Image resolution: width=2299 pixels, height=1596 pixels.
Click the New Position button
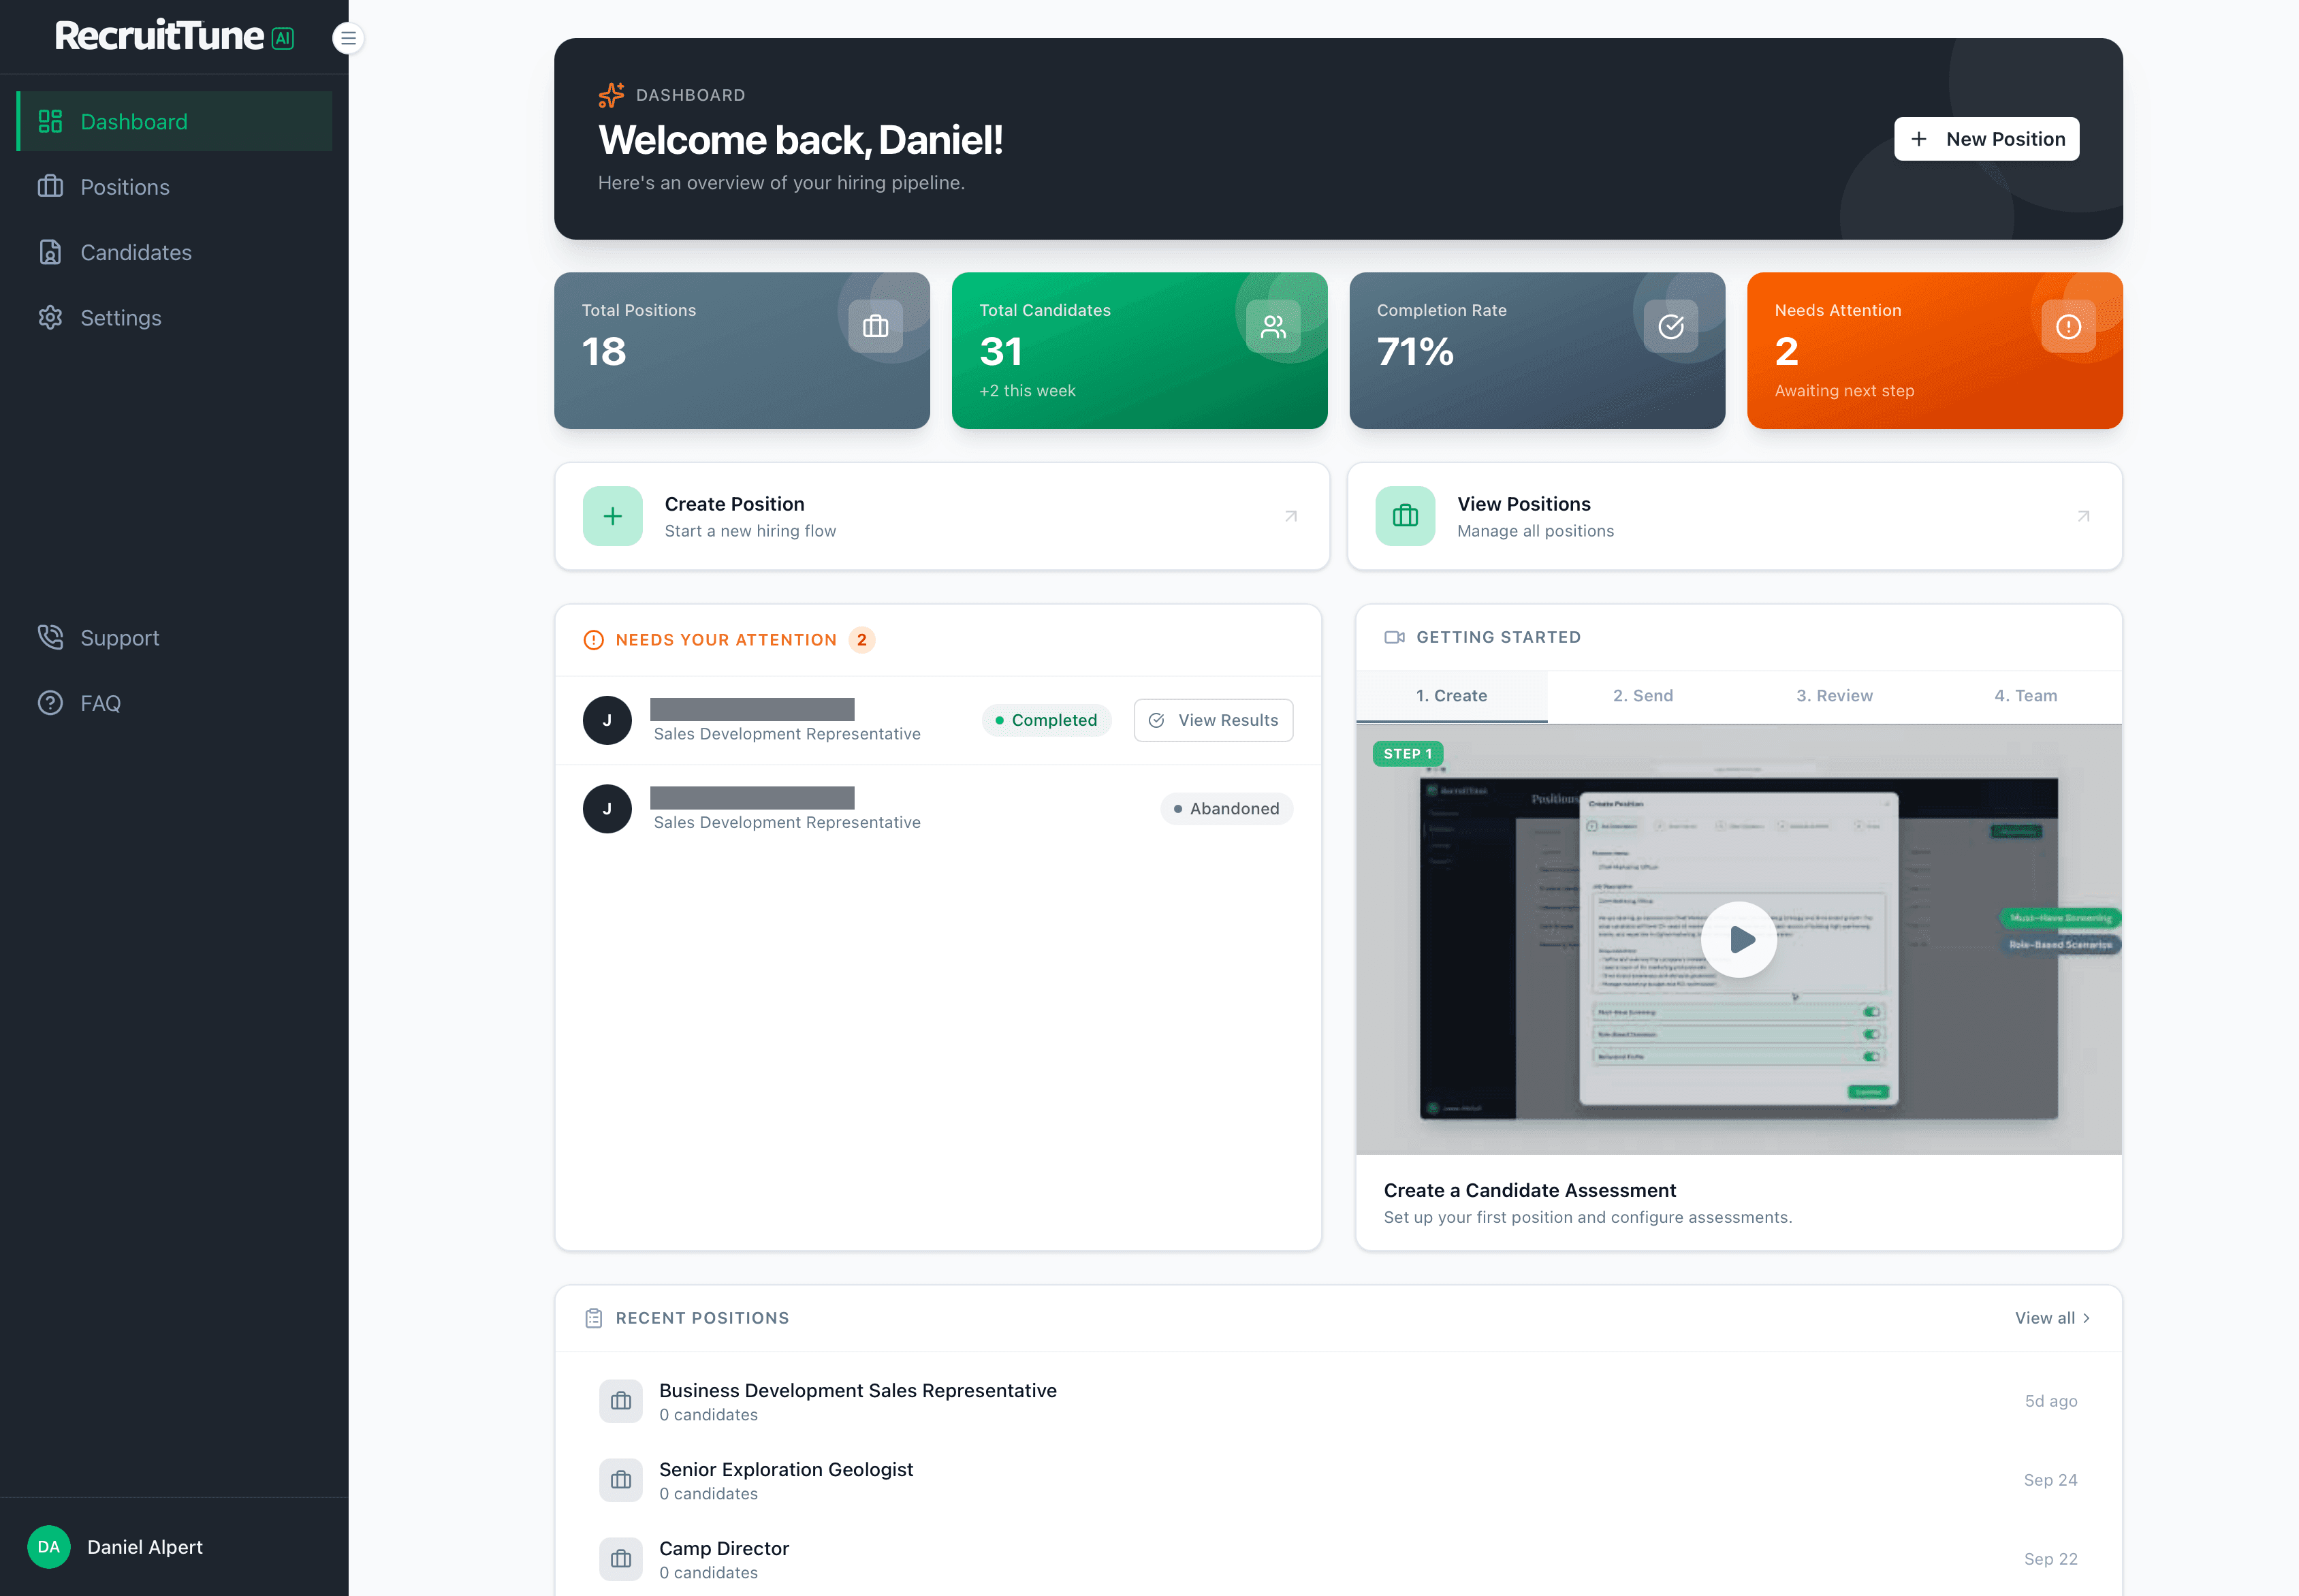1986,139
